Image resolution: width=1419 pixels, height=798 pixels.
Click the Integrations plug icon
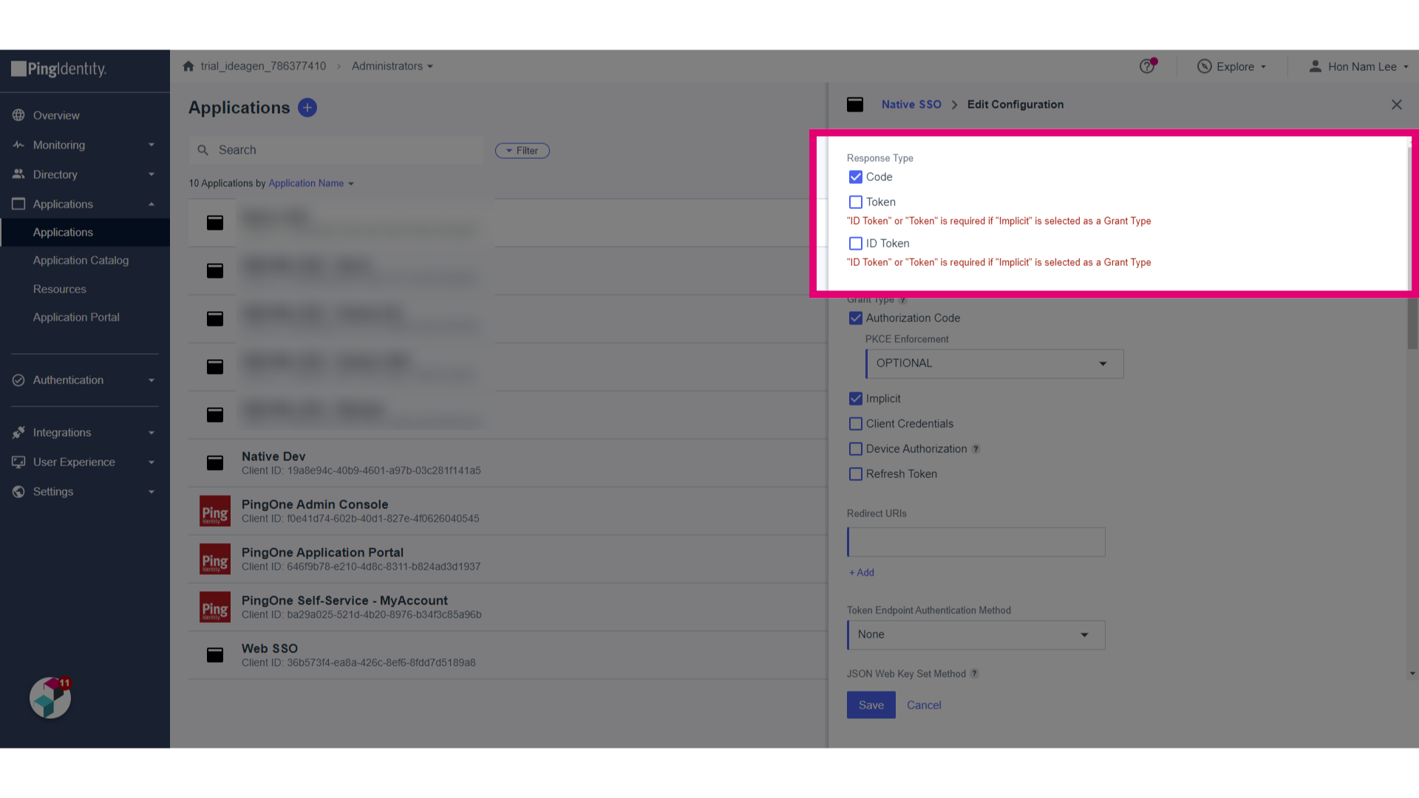[x=18, y=432]
